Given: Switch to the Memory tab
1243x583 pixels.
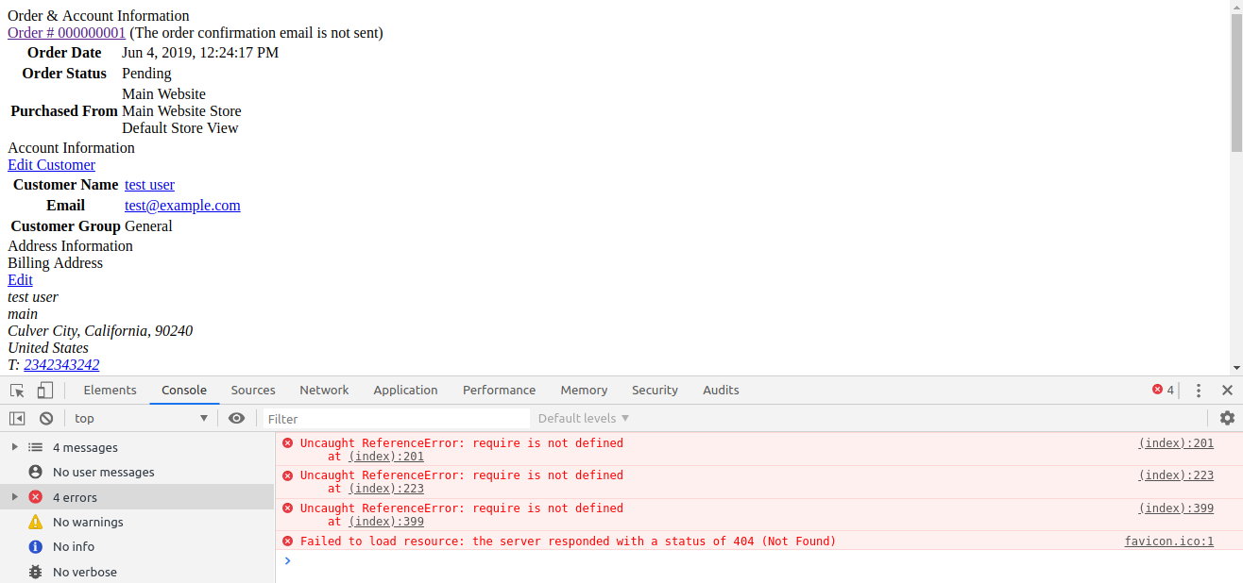Looking at the screenshot, I should [x=584, y=391].
